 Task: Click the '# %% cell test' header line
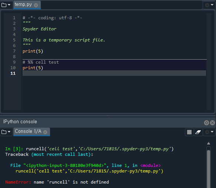tap(41, 62)
